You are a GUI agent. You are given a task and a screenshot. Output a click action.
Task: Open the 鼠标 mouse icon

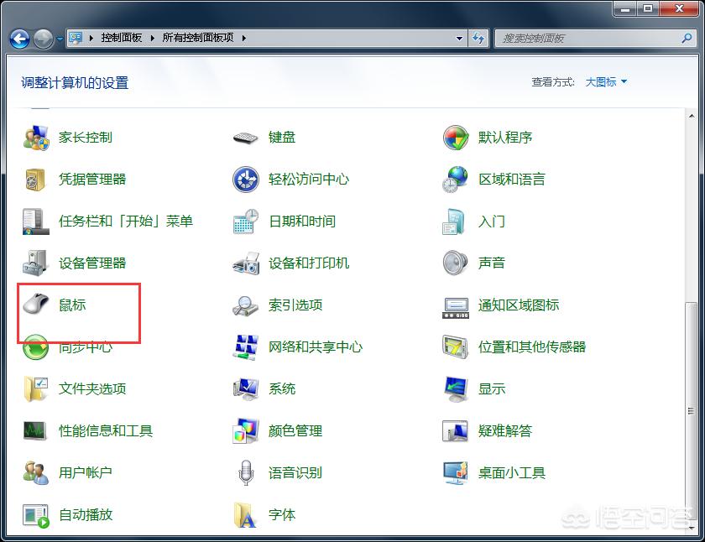(x=36, y=304)
